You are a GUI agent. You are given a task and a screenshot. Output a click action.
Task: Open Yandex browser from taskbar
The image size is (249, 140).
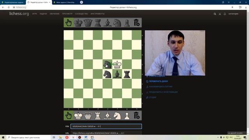click(73, 137)
